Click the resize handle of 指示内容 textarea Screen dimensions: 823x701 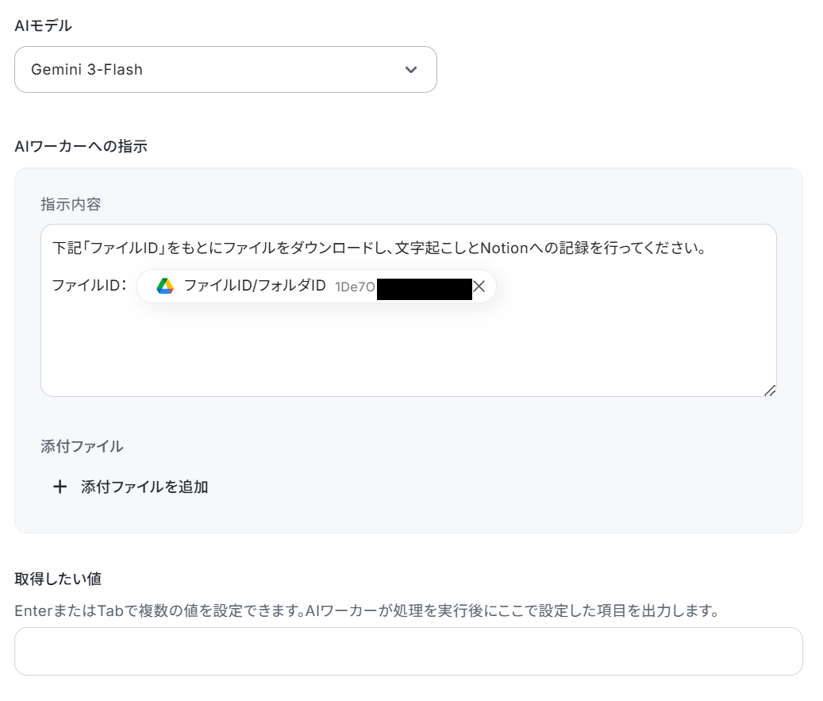(770, 390)
